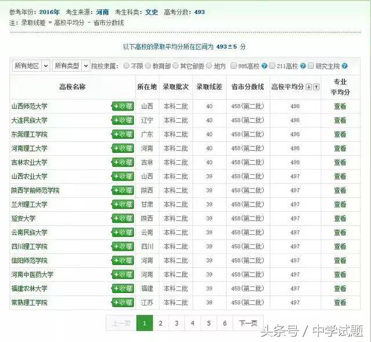Add 常熟理工学院 to favorites

123,303
